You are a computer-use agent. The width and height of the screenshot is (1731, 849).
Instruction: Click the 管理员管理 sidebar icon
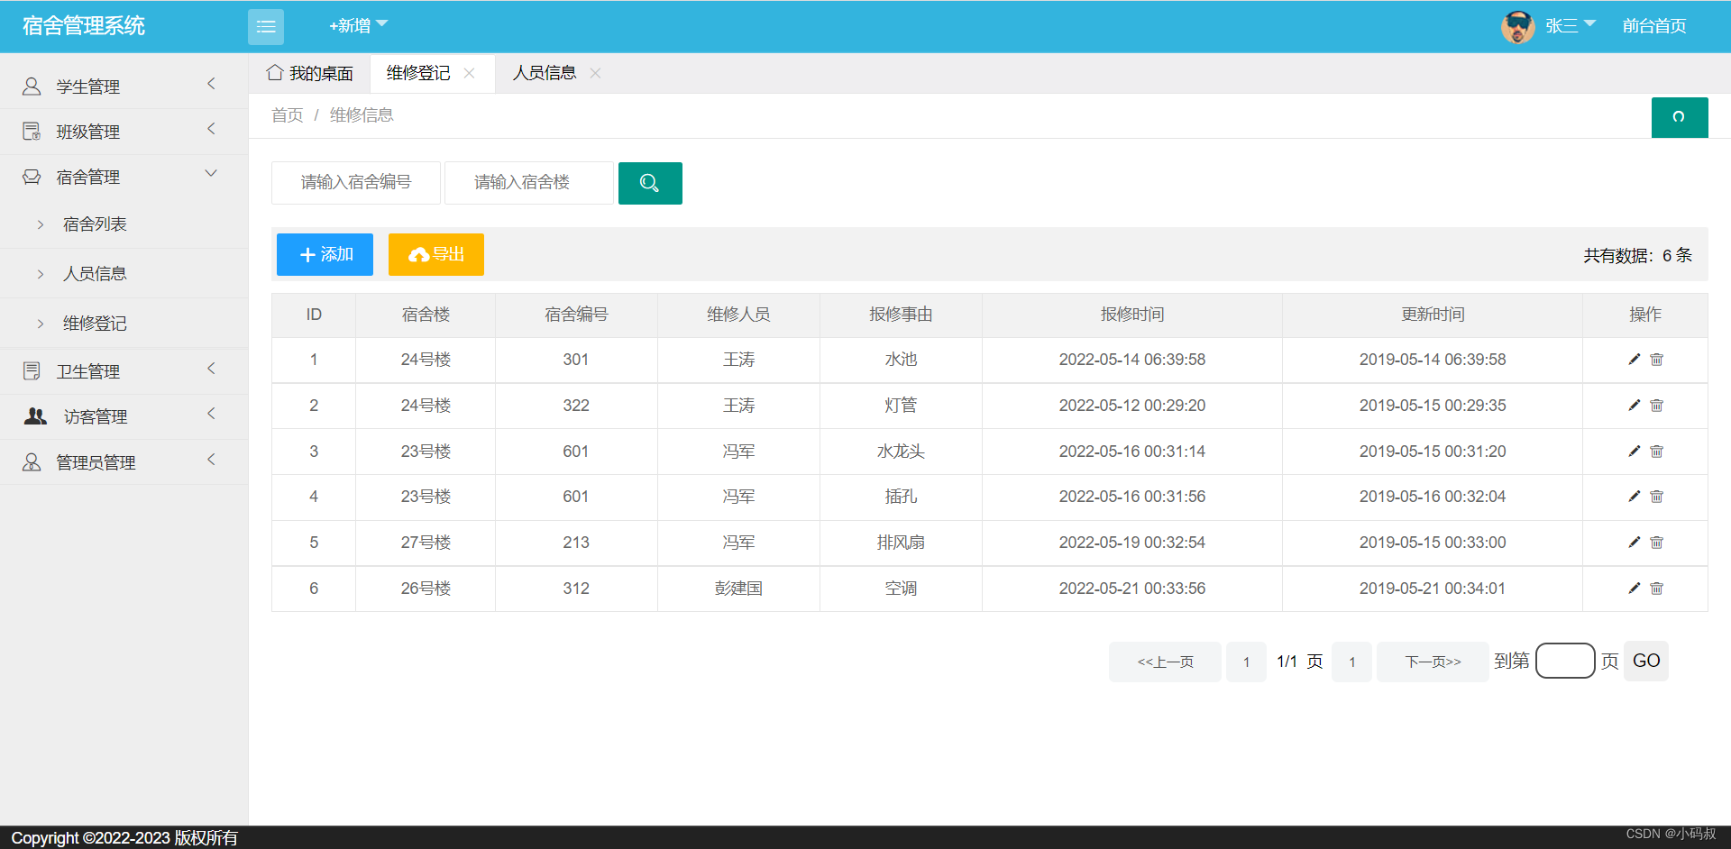tap(32, 462)
